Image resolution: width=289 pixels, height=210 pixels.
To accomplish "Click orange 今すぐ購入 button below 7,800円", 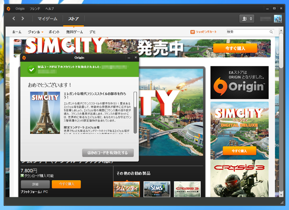I will [66, 184].
